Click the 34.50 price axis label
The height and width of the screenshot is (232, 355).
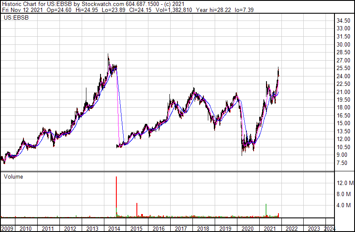pos(343,21)
